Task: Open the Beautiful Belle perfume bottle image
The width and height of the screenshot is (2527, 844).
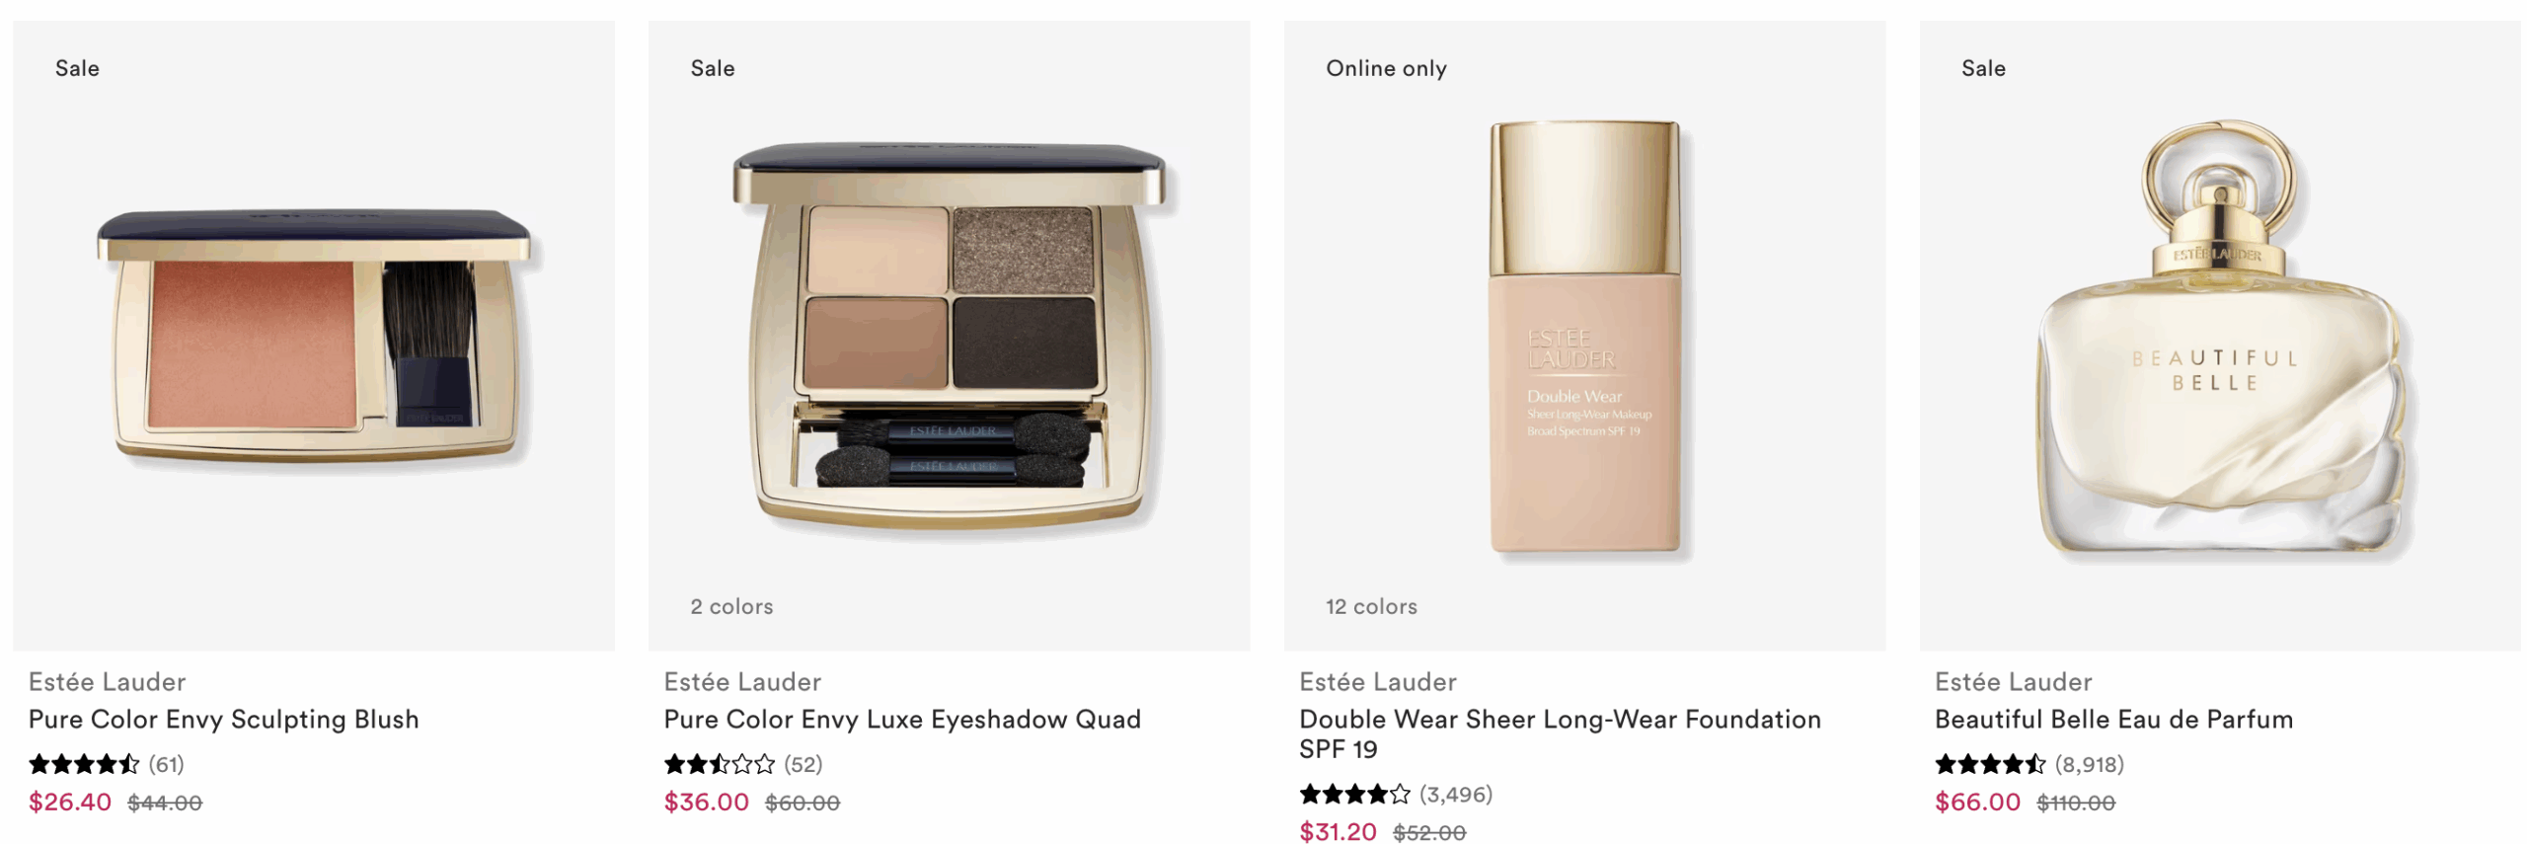Action: point(2220,337)
